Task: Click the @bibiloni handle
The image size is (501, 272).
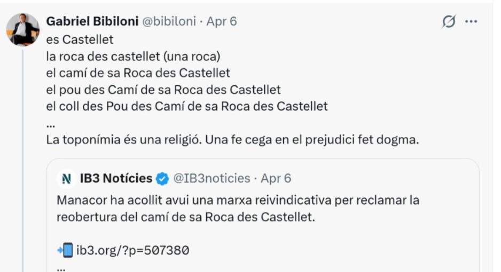Action: click(x=168, y=21)
